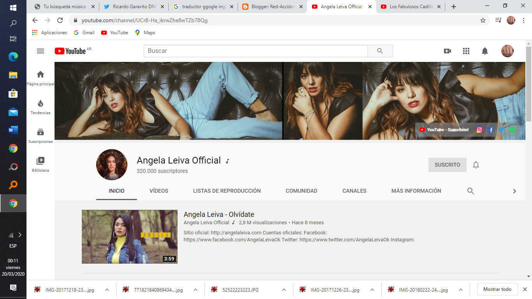532x299 pixels.
Task: Open the YouTube guide hamburger menu
Action: pyautogui.click(x=41, y=51)
